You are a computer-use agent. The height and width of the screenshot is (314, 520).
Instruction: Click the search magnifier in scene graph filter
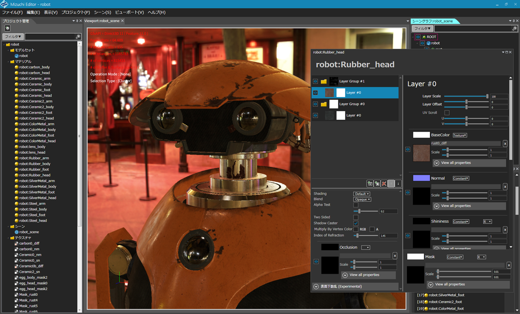[514, 29]
